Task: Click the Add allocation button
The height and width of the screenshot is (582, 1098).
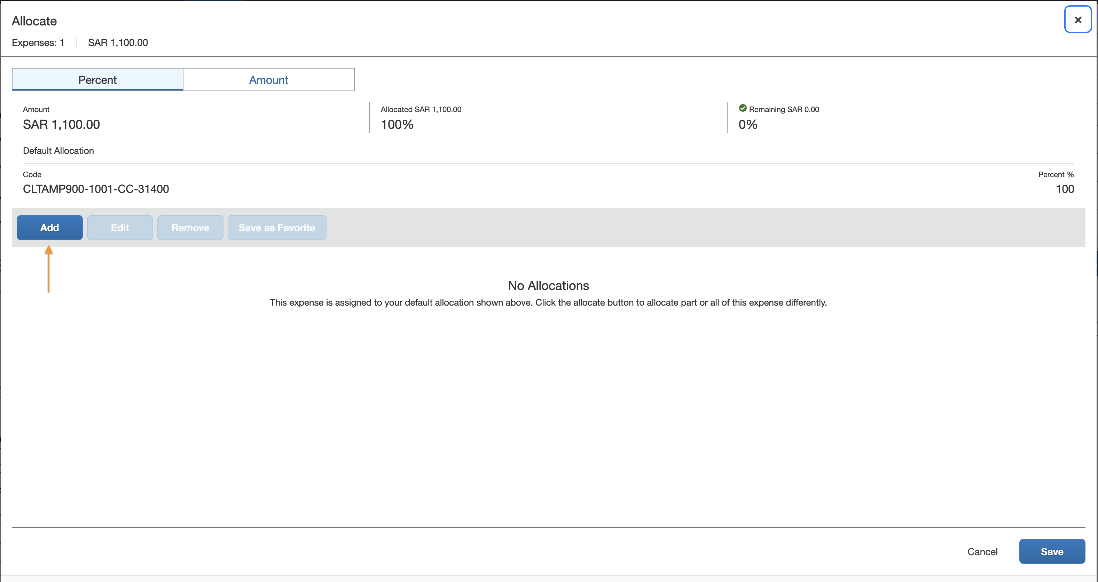Action: click(x=49, y=228)
